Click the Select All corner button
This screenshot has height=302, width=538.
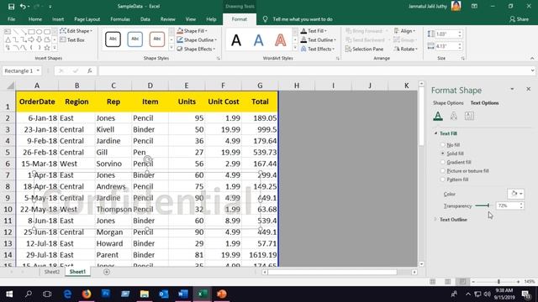click(x=10, y=86)
